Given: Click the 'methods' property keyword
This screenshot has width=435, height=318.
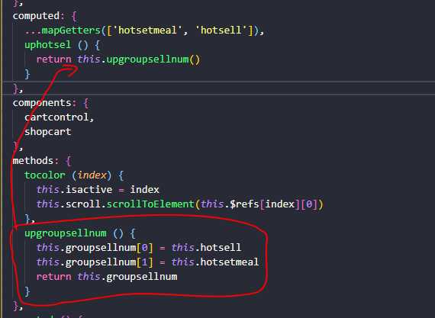Looking at the screenshot, I should 33,160.
